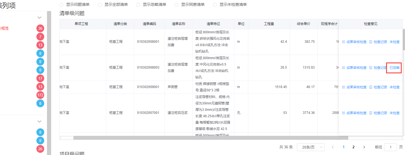Select the 显示未检查清单 radio button

click(x=215, y=5)
